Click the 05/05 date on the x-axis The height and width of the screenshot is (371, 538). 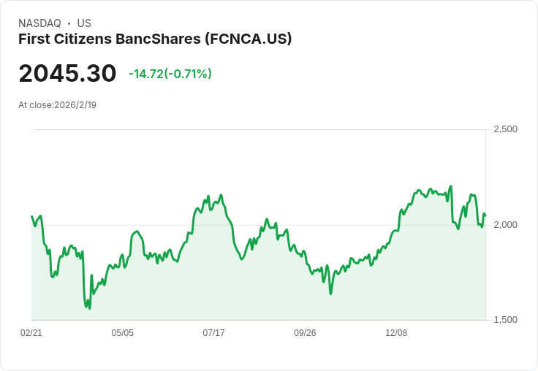point(123,333)
